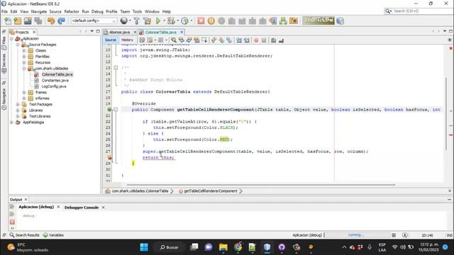Viewport: 454px width, 255px height.
Task: Click the re-run icon in Output panel
Action: point(12,207)
